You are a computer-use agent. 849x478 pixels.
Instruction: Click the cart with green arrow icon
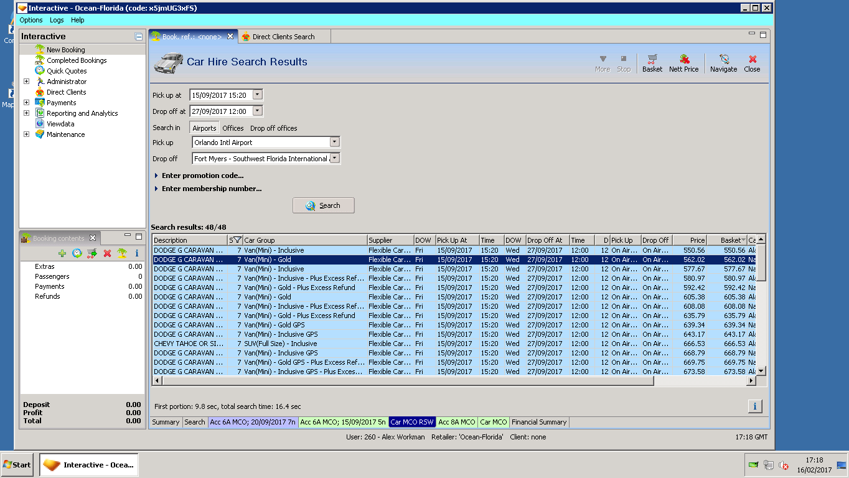click(x=92, y=253)
